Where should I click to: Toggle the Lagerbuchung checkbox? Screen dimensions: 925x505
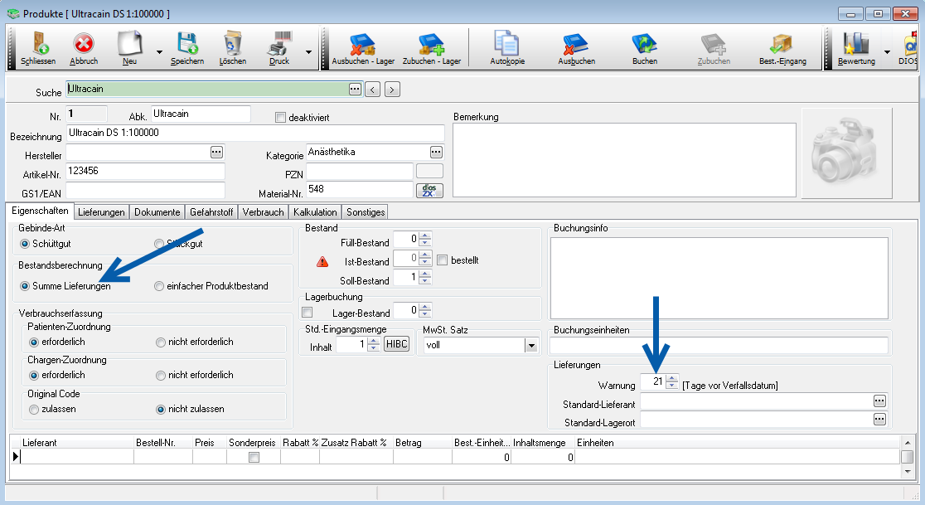[308, 313]
